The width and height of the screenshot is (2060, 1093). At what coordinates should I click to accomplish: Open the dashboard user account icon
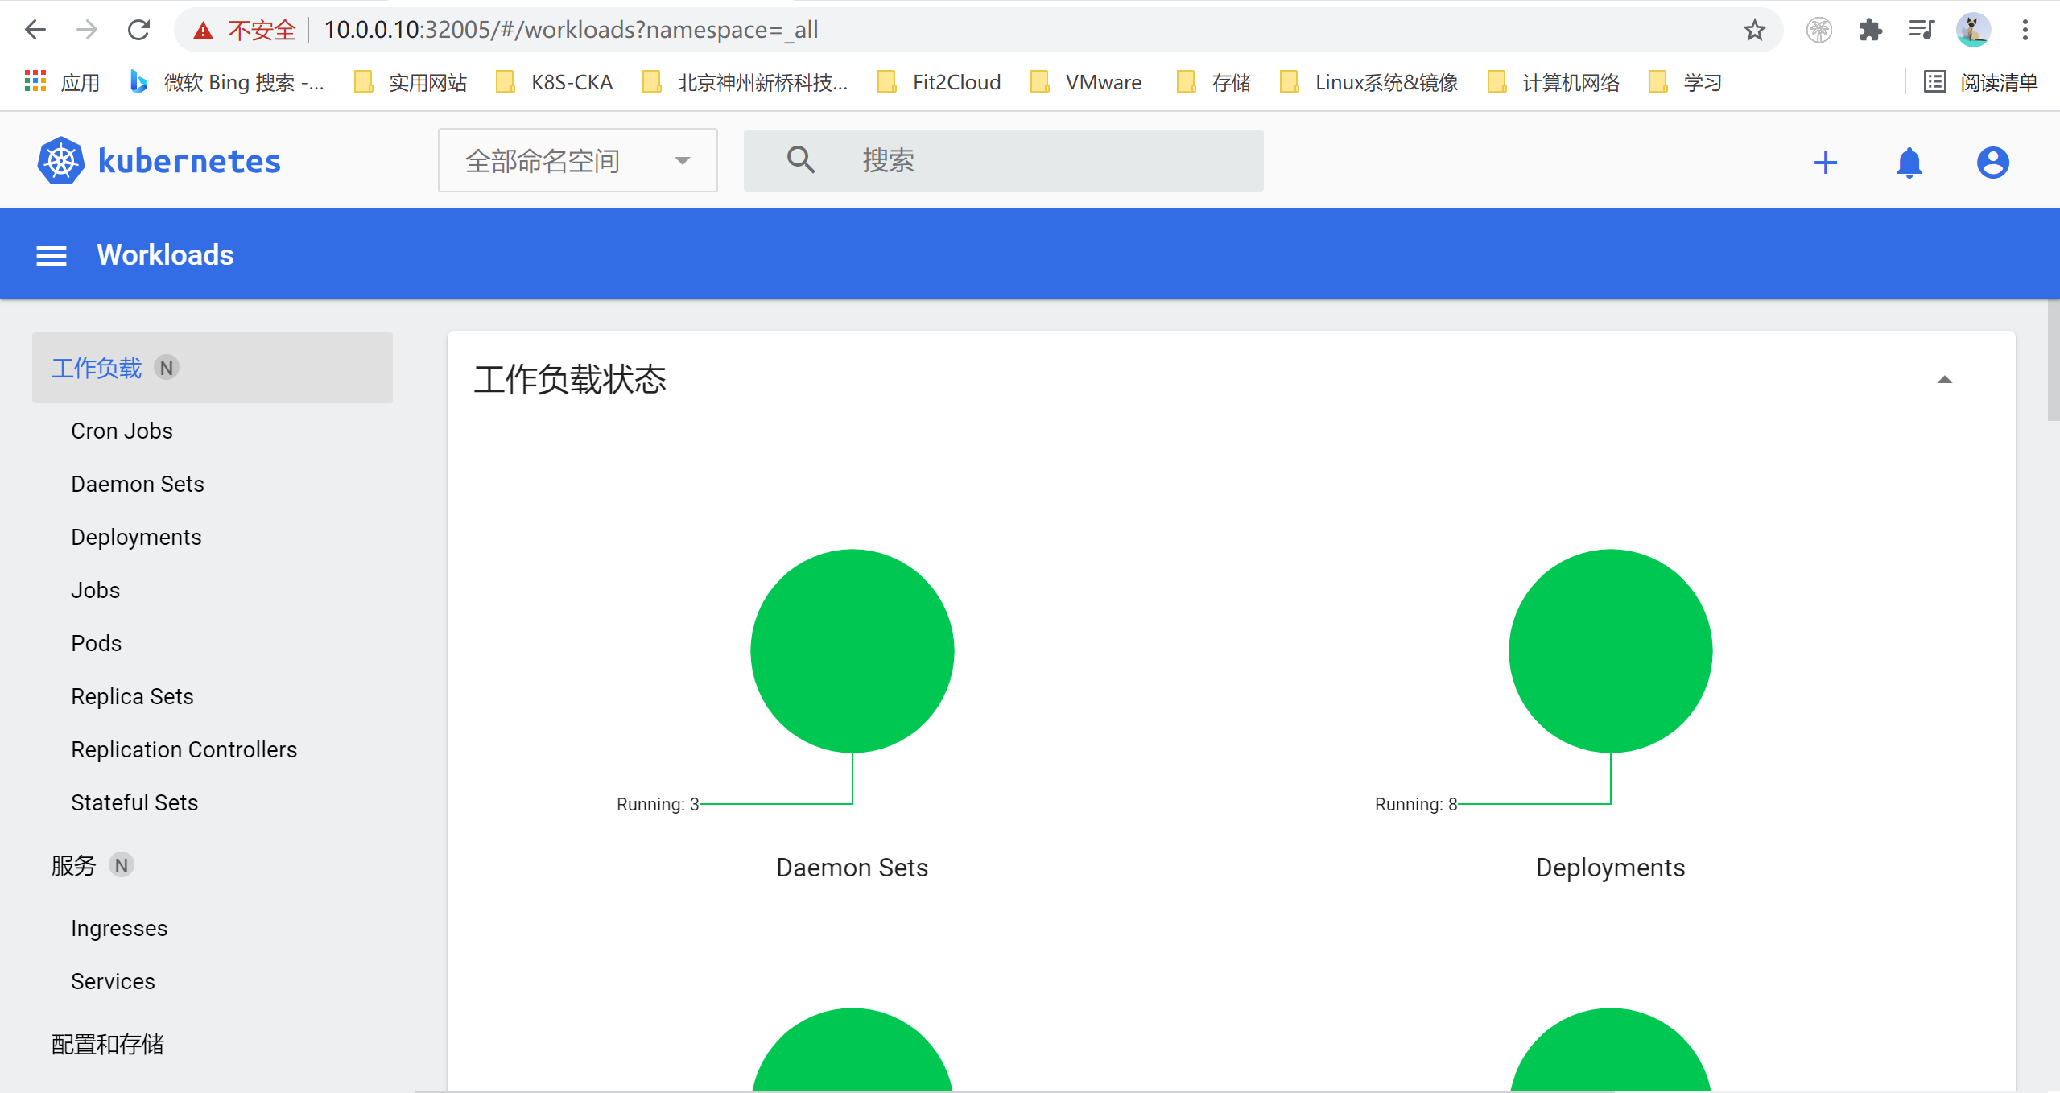point(1992,163)
